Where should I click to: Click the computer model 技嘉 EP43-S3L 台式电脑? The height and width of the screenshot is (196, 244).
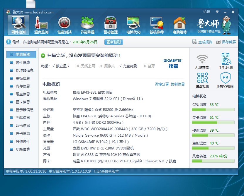92,92
